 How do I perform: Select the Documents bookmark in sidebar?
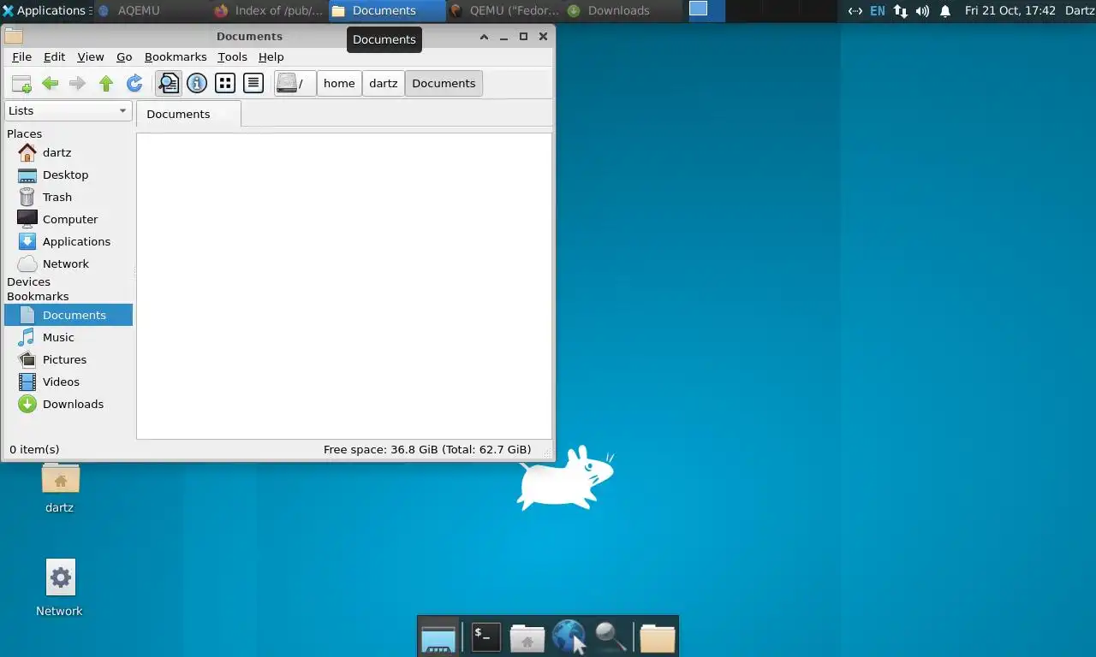68,315
